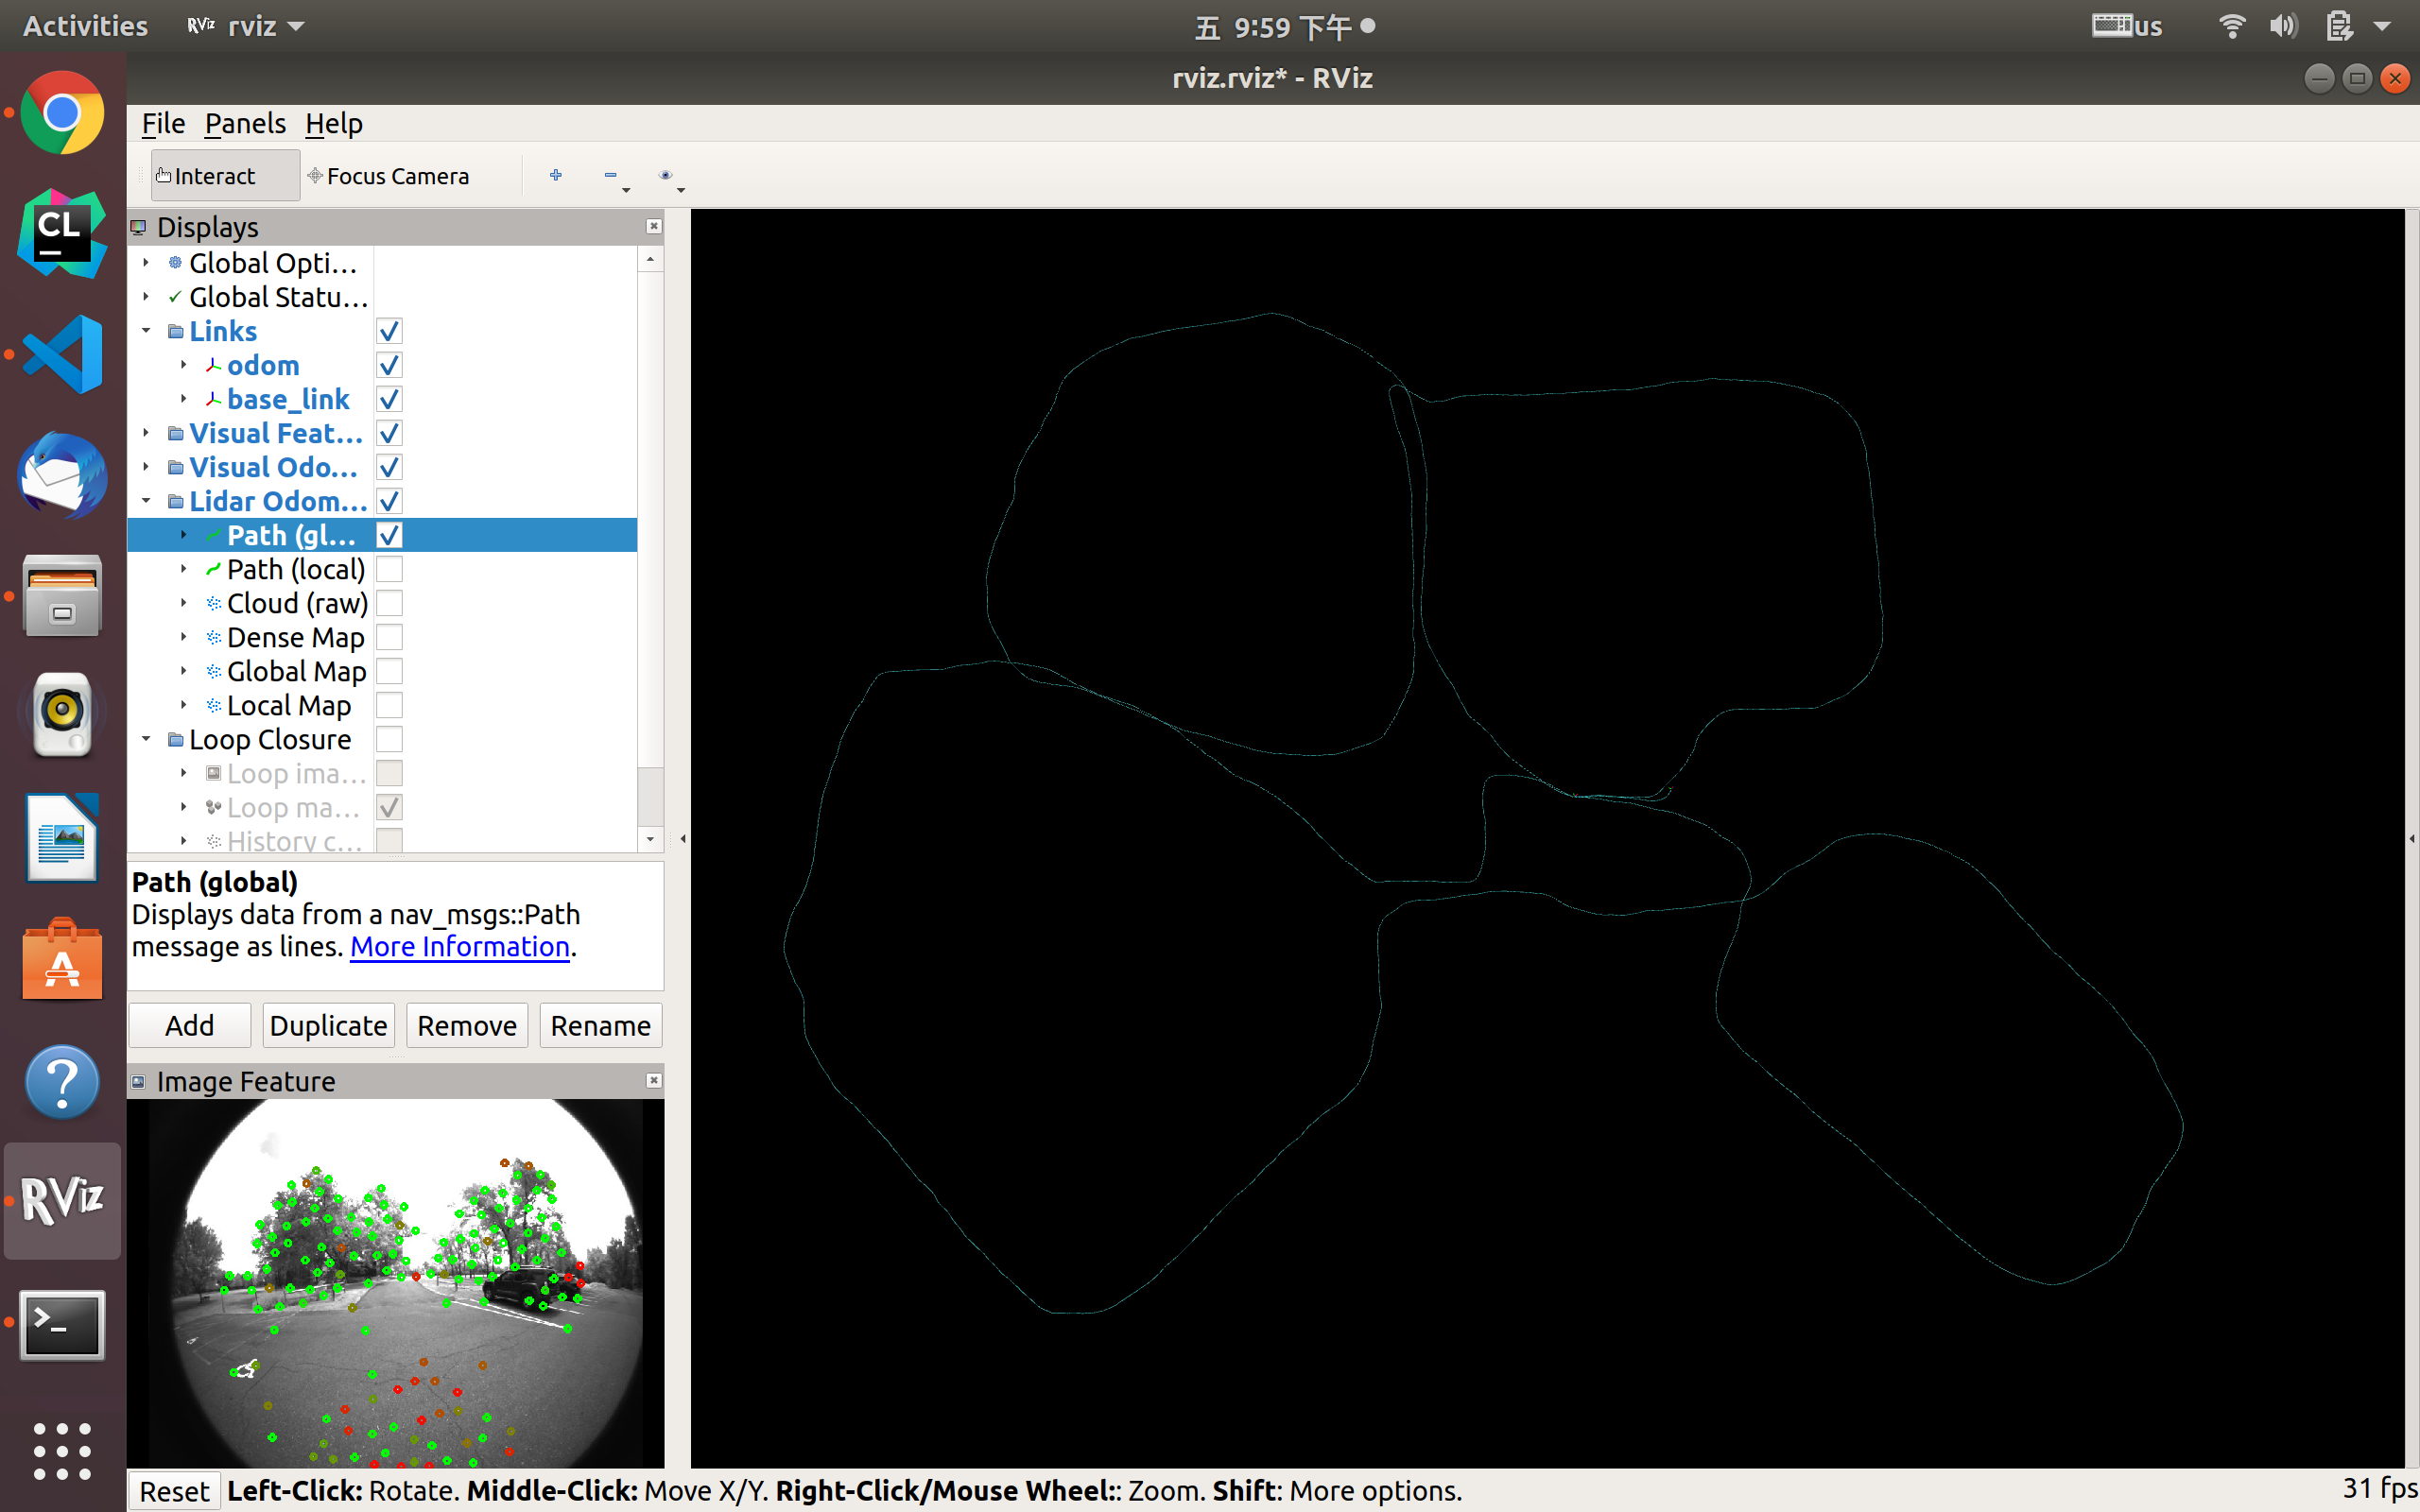Open Visual Studio Code in the dock

pyautogui.click(x=62, y=354)
